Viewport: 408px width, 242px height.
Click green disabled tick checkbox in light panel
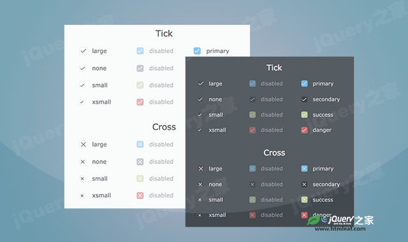click(x=140, y=85)
